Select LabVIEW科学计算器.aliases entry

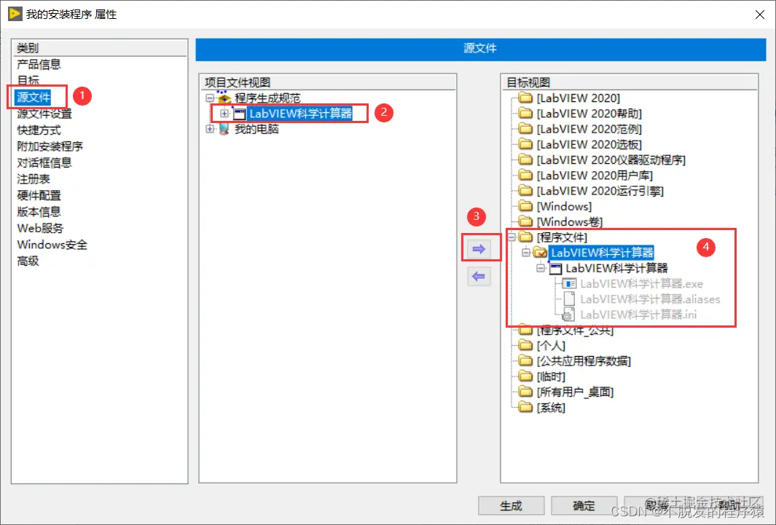pyautogui.click(x=650, y=299)
